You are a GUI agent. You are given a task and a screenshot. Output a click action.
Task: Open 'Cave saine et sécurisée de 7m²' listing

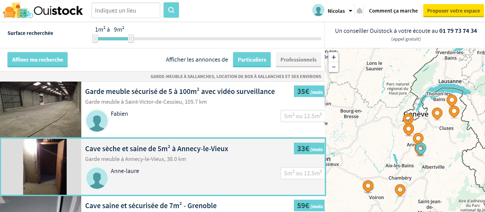(x=151, y=206)
